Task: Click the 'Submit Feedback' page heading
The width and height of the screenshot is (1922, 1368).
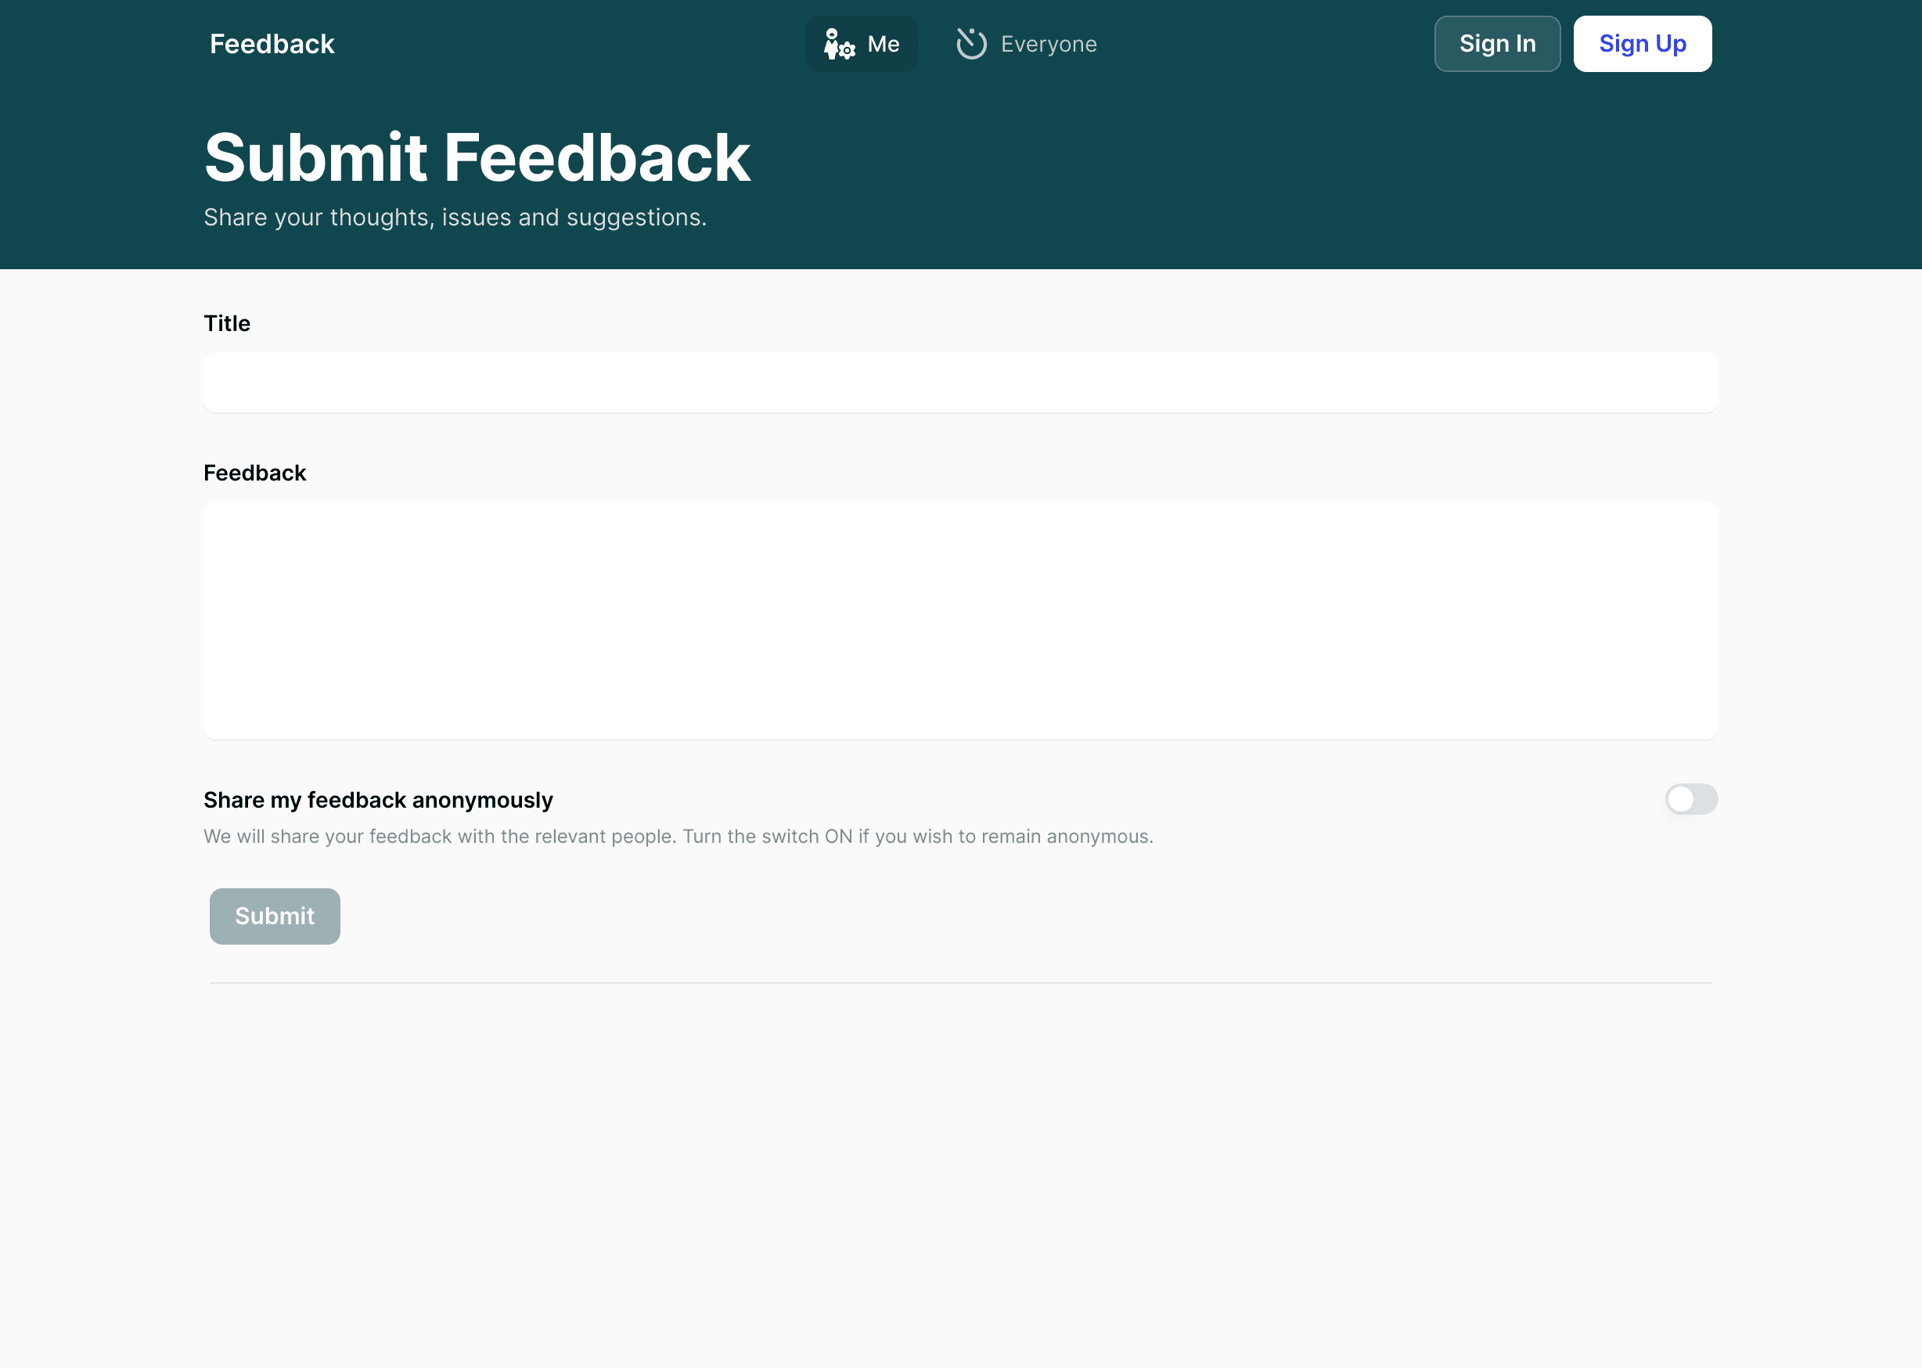Action: (477, 157)
